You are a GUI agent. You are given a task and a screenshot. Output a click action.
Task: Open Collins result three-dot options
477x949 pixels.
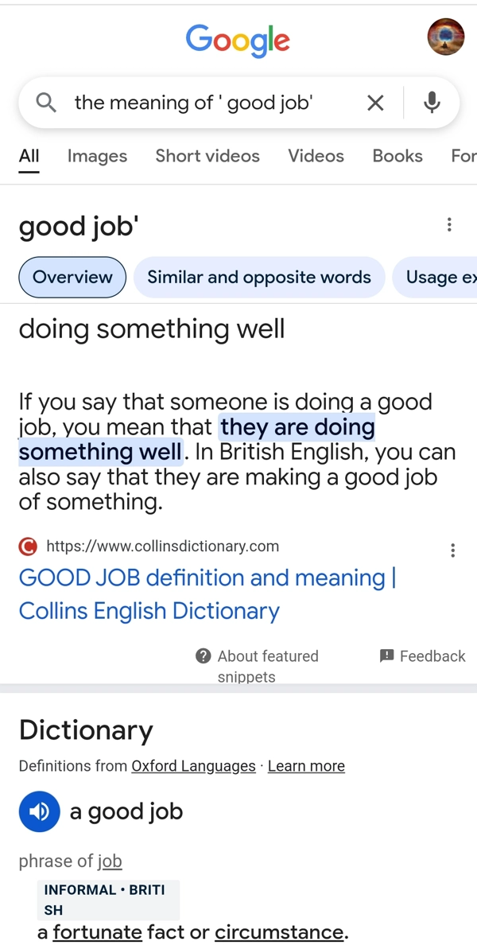point(452,550)
